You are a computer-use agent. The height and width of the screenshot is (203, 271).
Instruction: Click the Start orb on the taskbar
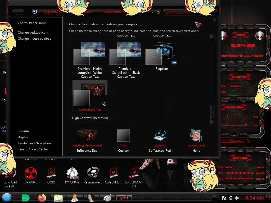[x=7, y=198]
